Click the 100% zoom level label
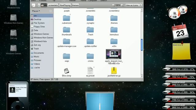This screenshot has height=110, width=196. tap(118, 5)
